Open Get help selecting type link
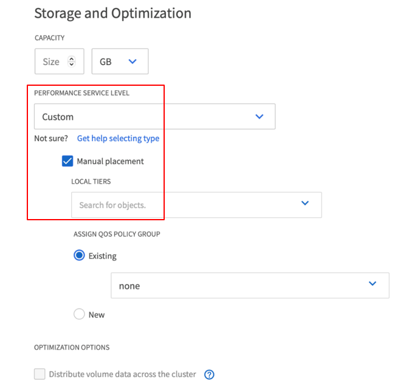This screenshot has width=414, height=387. coord(118,138)
